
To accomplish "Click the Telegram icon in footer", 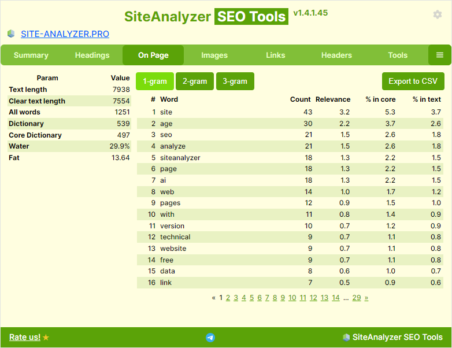I will (x=210, y=338).
